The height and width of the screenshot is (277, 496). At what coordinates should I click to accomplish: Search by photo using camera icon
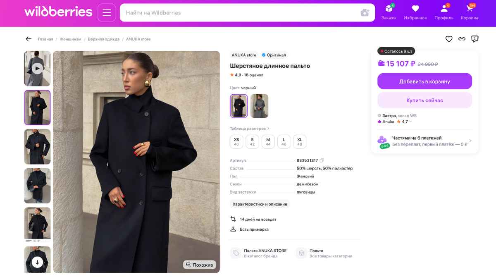click(x=365, y=13)
